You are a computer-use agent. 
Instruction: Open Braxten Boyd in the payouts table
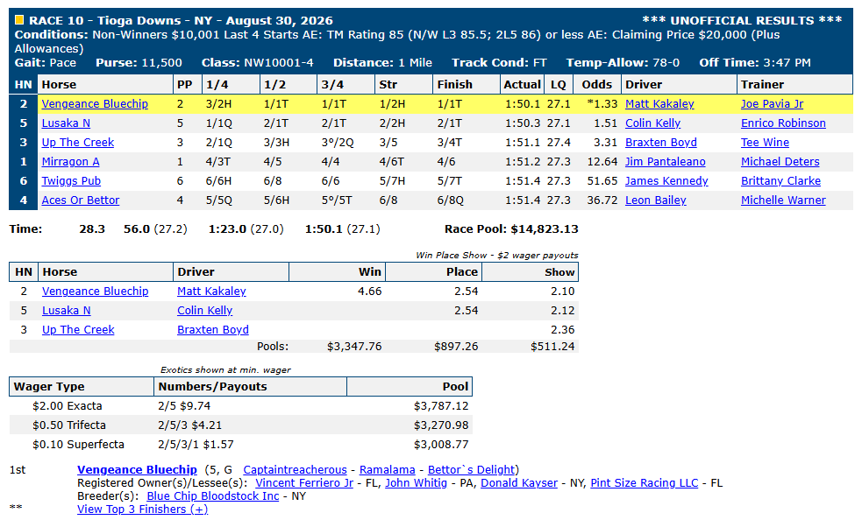click(x=213, y=330)
